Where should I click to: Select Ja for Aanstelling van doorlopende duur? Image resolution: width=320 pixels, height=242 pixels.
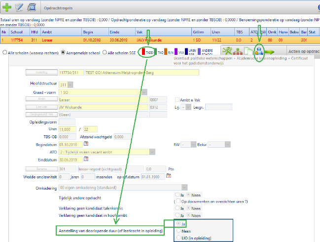[x=178, y=223]
